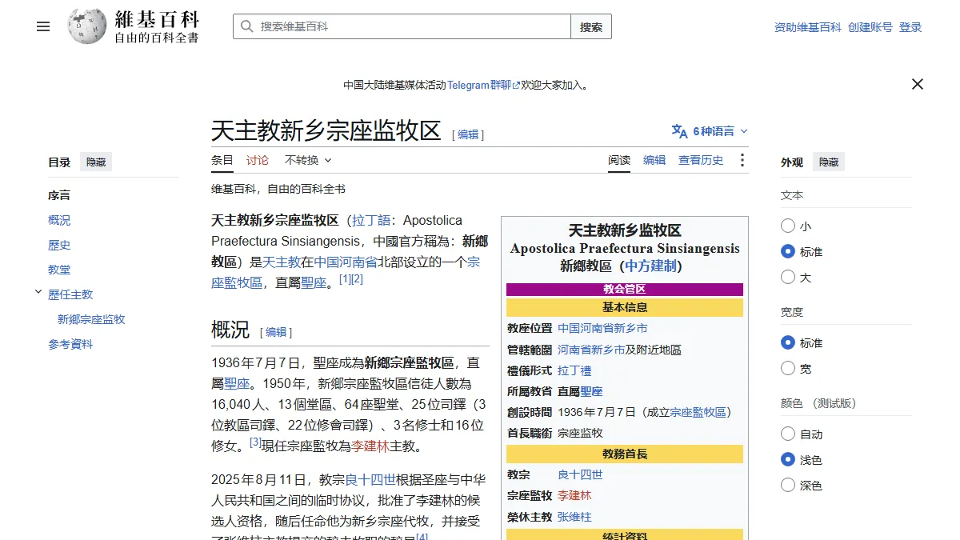
Task: Click the 登录 login link
Action: pos(910,27)
